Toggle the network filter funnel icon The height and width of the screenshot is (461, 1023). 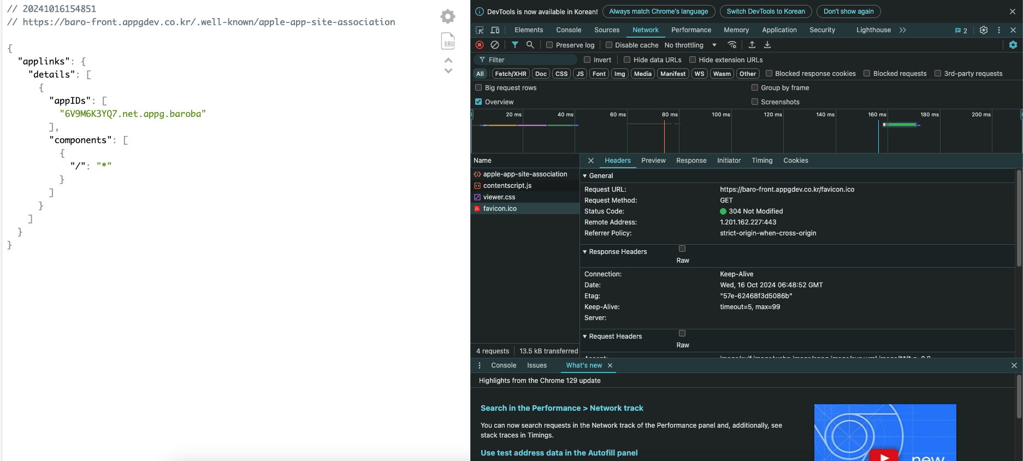pyautogui.click(x=515, y=45)
